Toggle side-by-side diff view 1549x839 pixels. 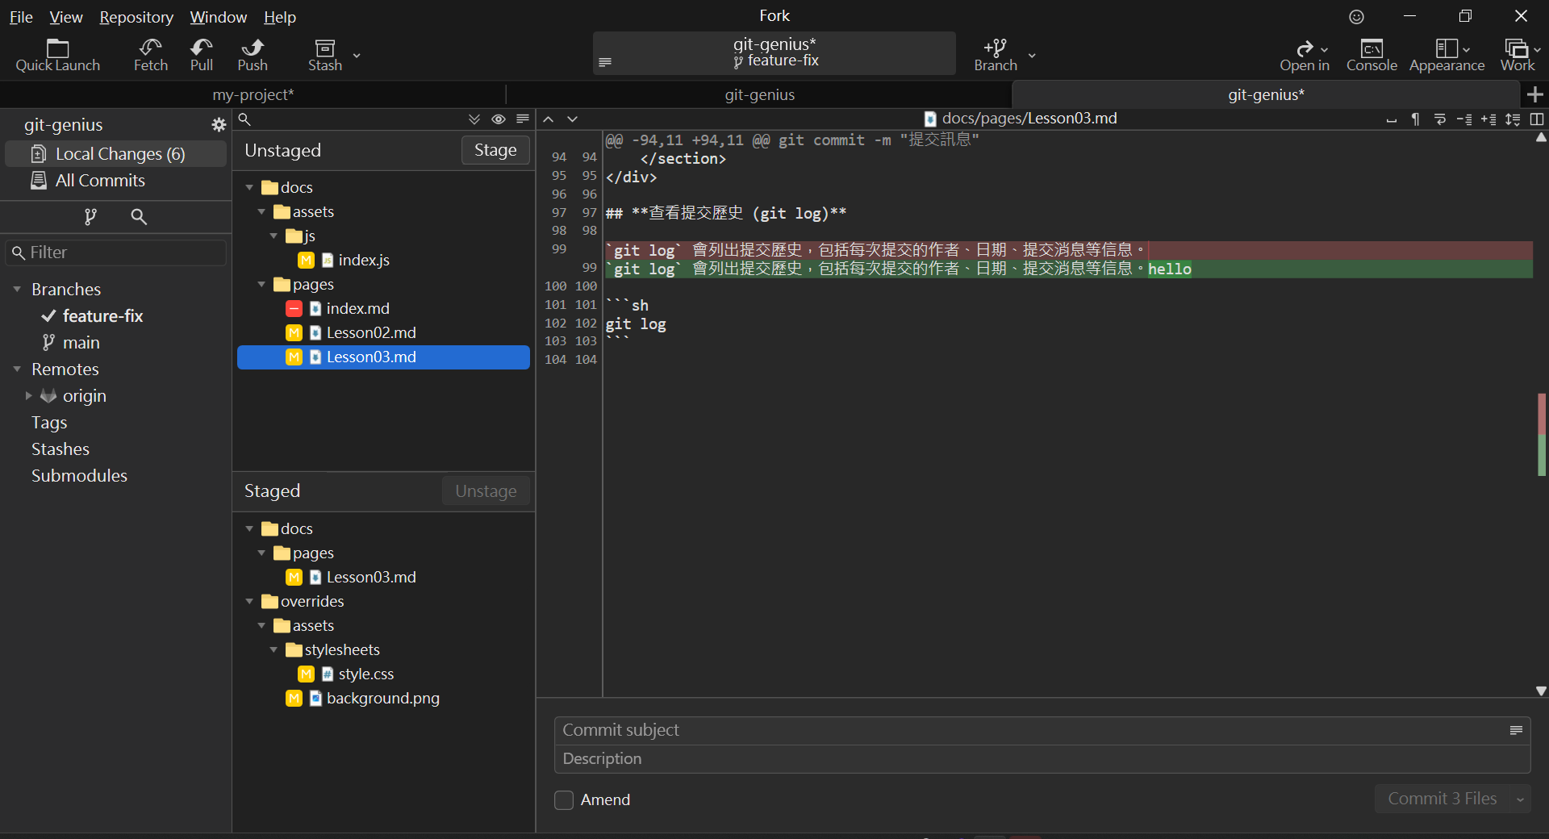pyautogui.click(x=1537, y=119)
